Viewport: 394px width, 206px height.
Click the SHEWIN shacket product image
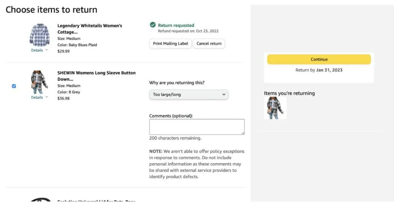39,82
